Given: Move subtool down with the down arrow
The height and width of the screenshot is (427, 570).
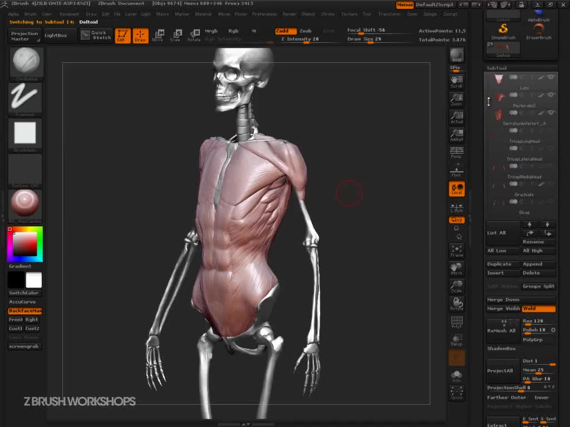Looking at the screenshot, I should pyautogui.click(x=548, y=225).
